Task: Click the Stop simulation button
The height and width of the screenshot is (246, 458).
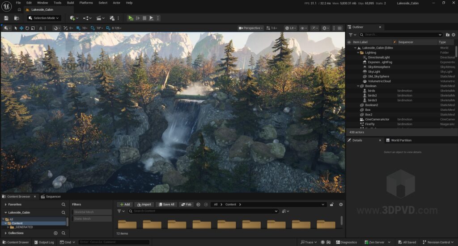Action: [144, 18]
